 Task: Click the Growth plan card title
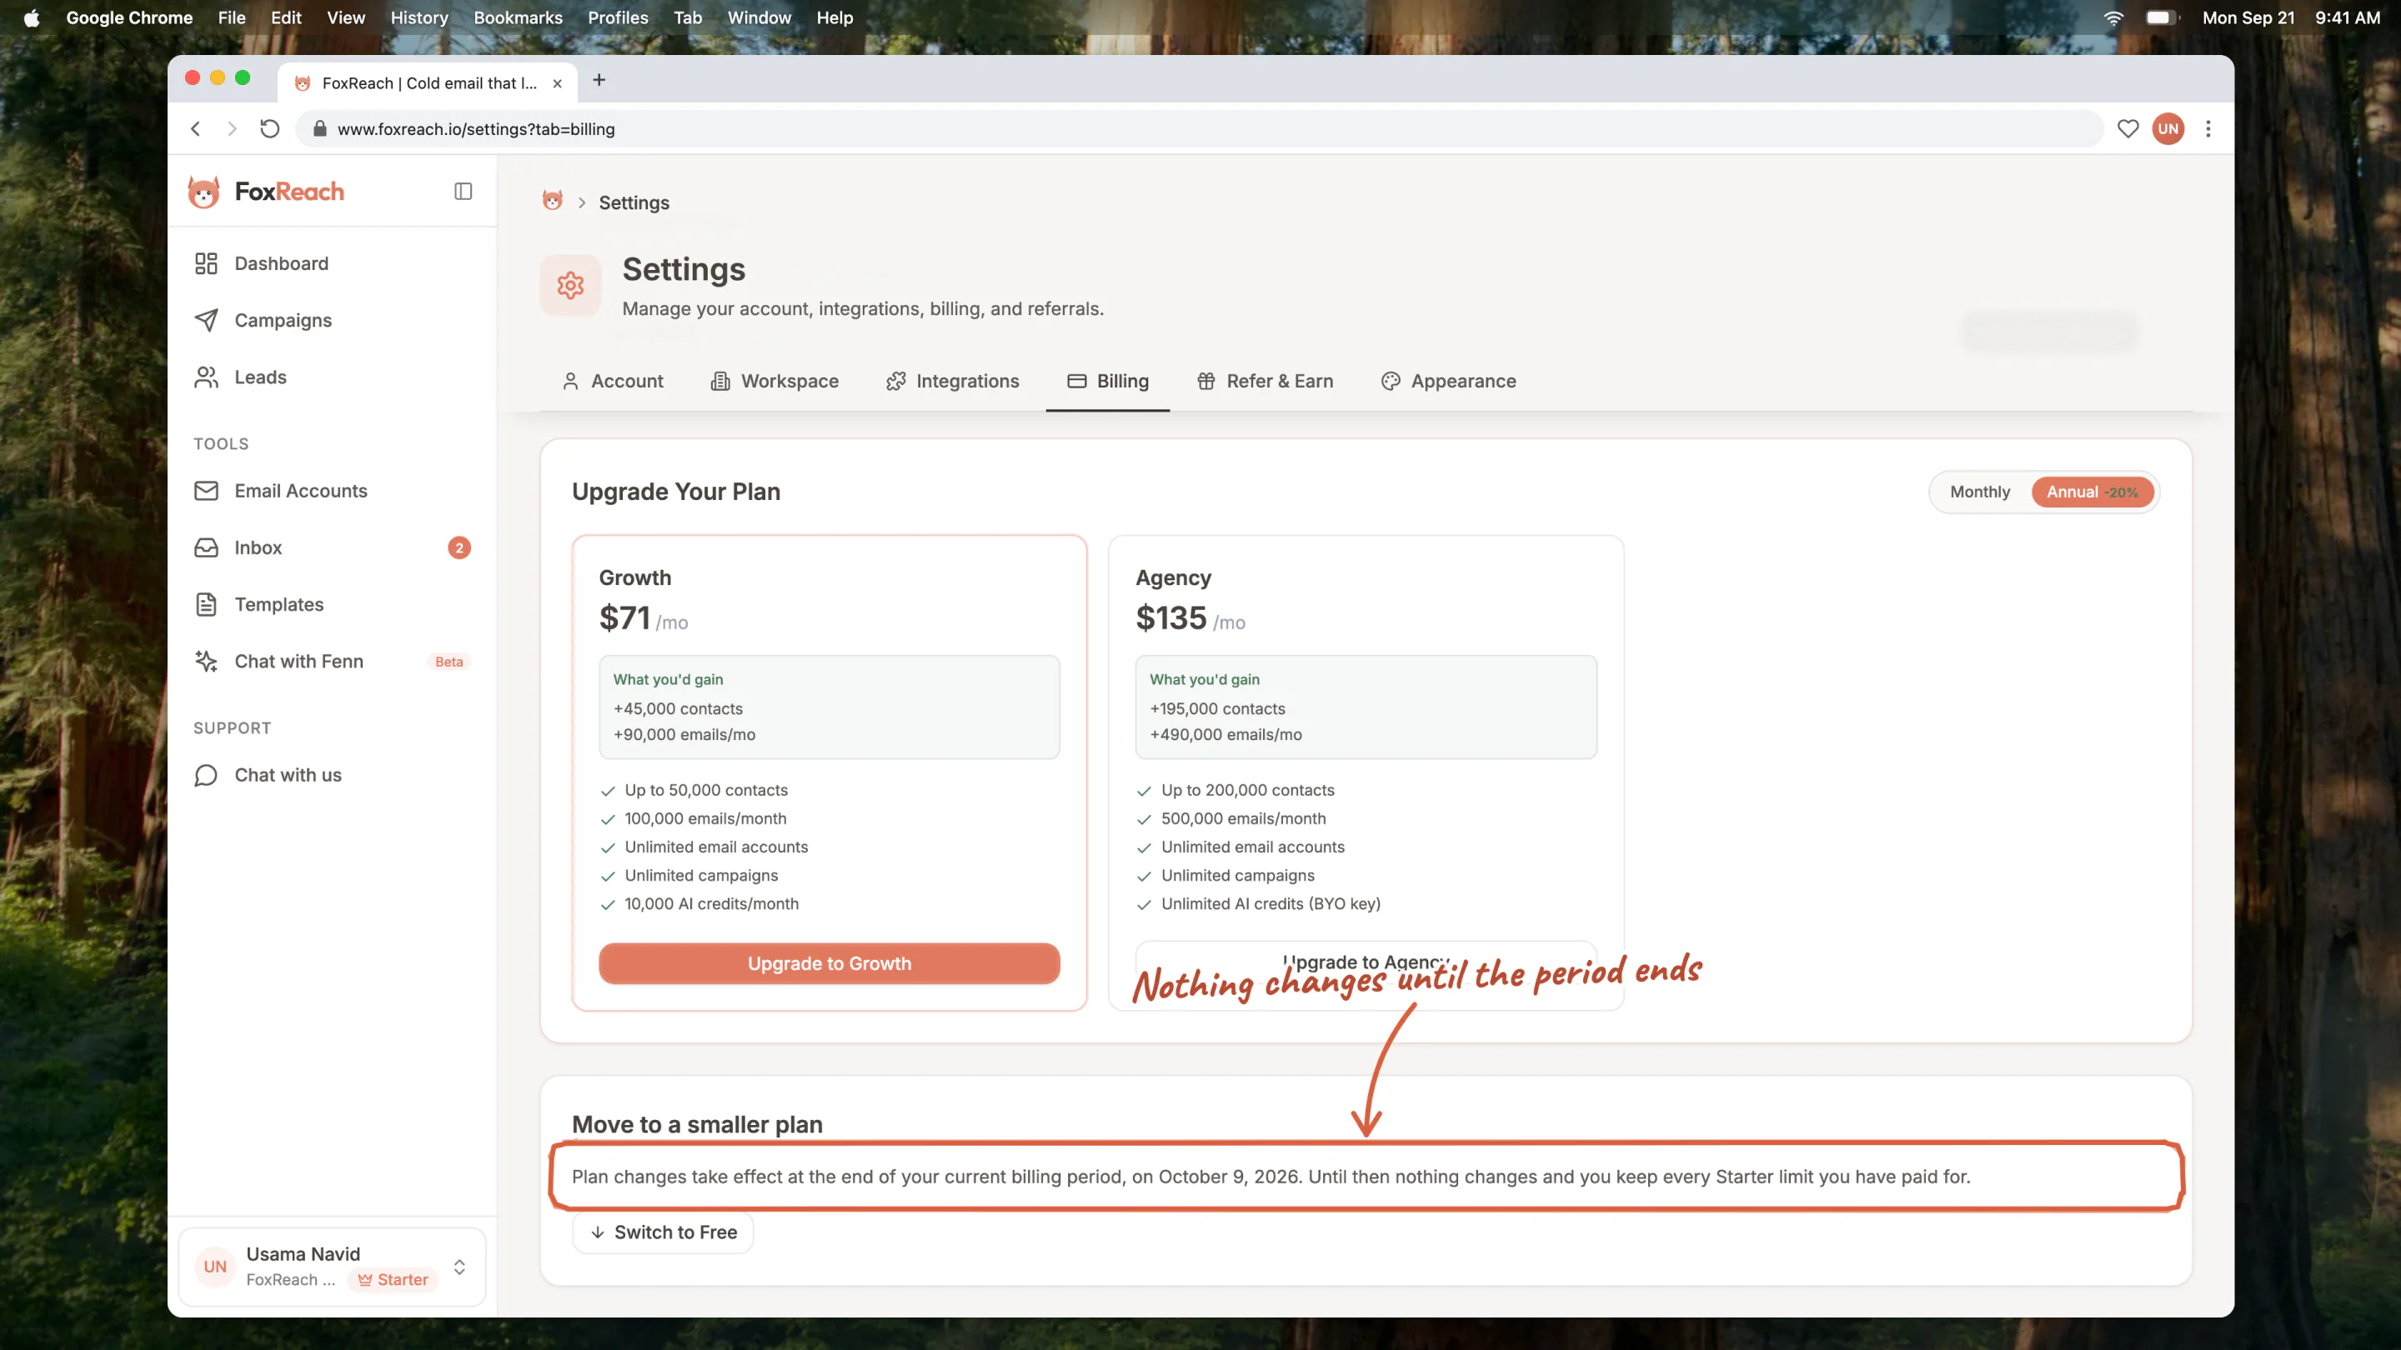[x=634, y=577]
